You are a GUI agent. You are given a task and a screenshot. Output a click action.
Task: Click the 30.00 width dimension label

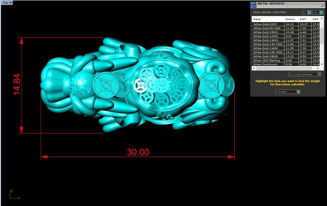(x=138, y=152)
